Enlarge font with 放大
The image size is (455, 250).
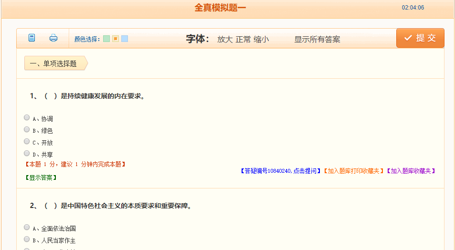click(x=224, y=39)
